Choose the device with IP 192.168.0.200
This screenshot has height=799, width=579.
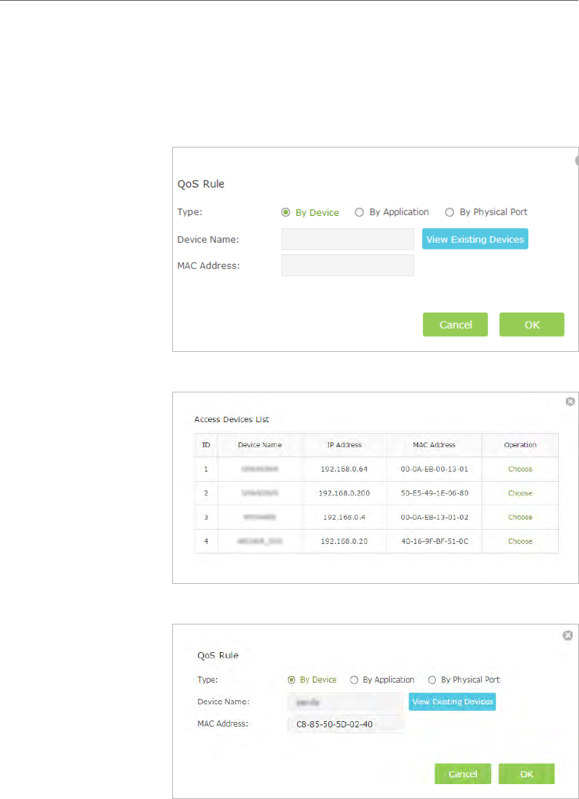520,493
